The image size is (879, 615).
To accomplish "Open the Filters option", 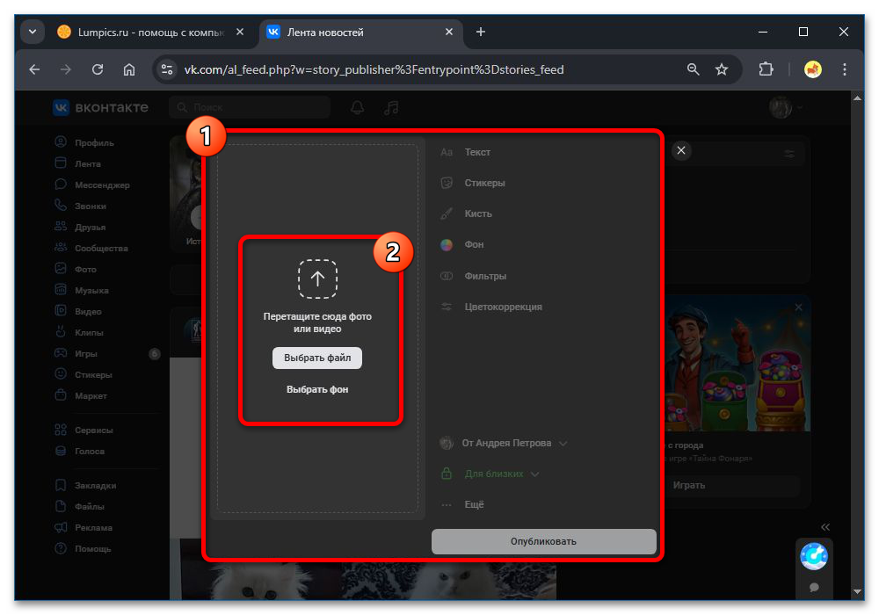I will coord(484,276).
